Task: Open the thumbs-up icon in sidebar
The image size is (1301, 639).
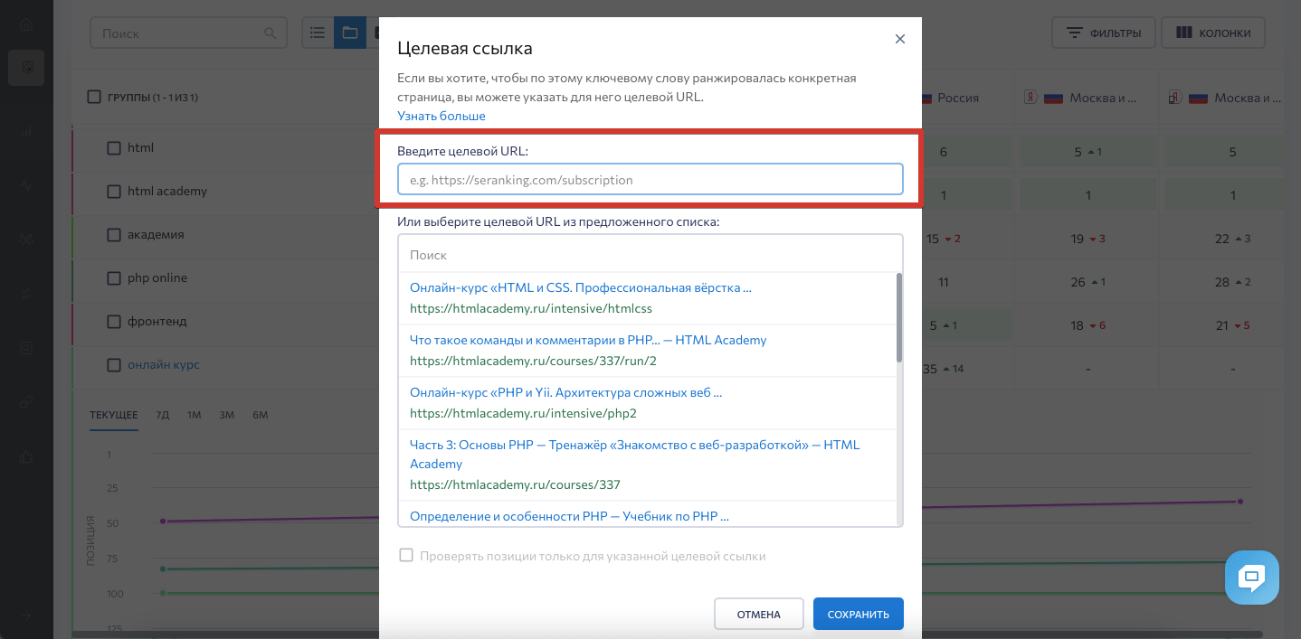Action: [x=26, y=456]
